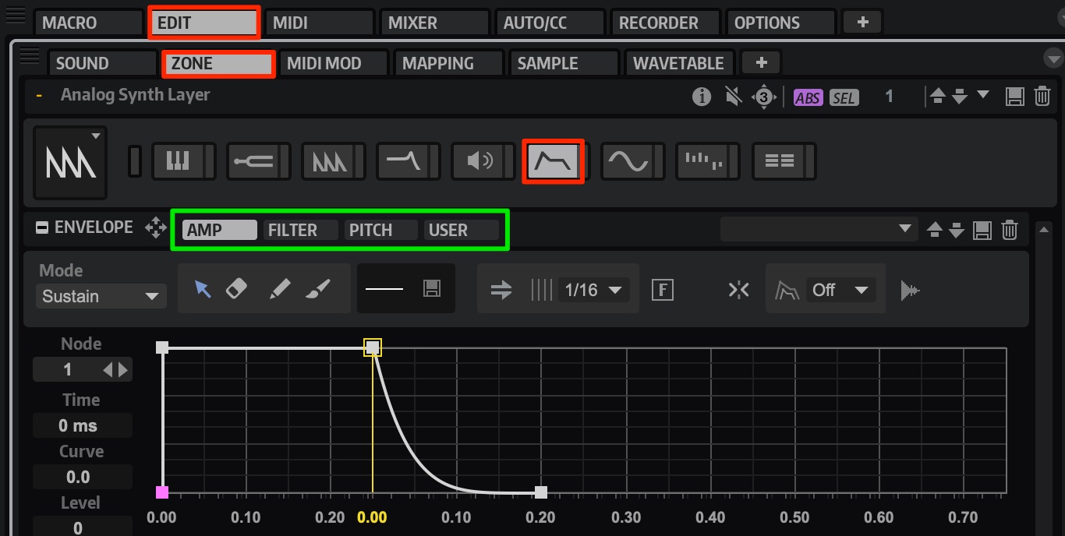Image resolution: width=1065 pixels, height=536 pixels.
Task: Select the Draw pencil tool
Action: (279, 290)
